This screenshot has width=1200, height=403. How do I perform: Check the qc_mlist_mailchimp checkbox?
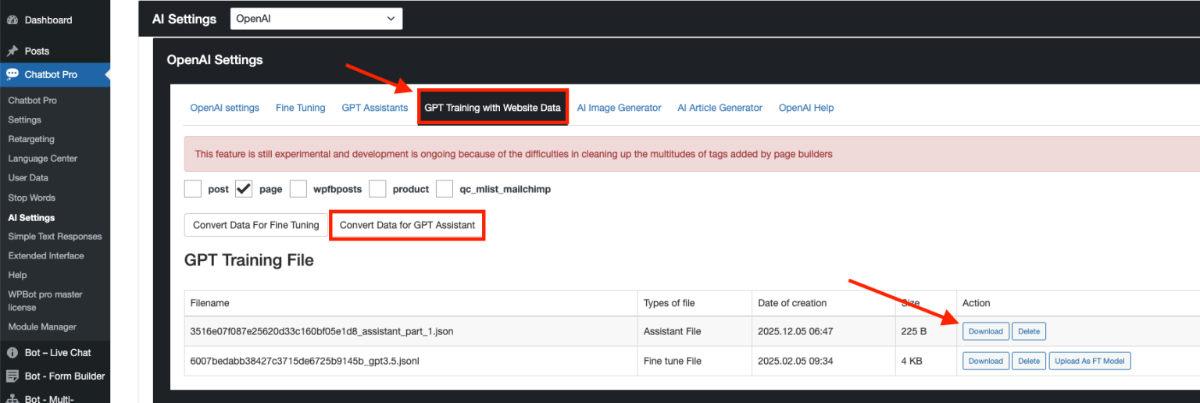[x=445, y=189]
